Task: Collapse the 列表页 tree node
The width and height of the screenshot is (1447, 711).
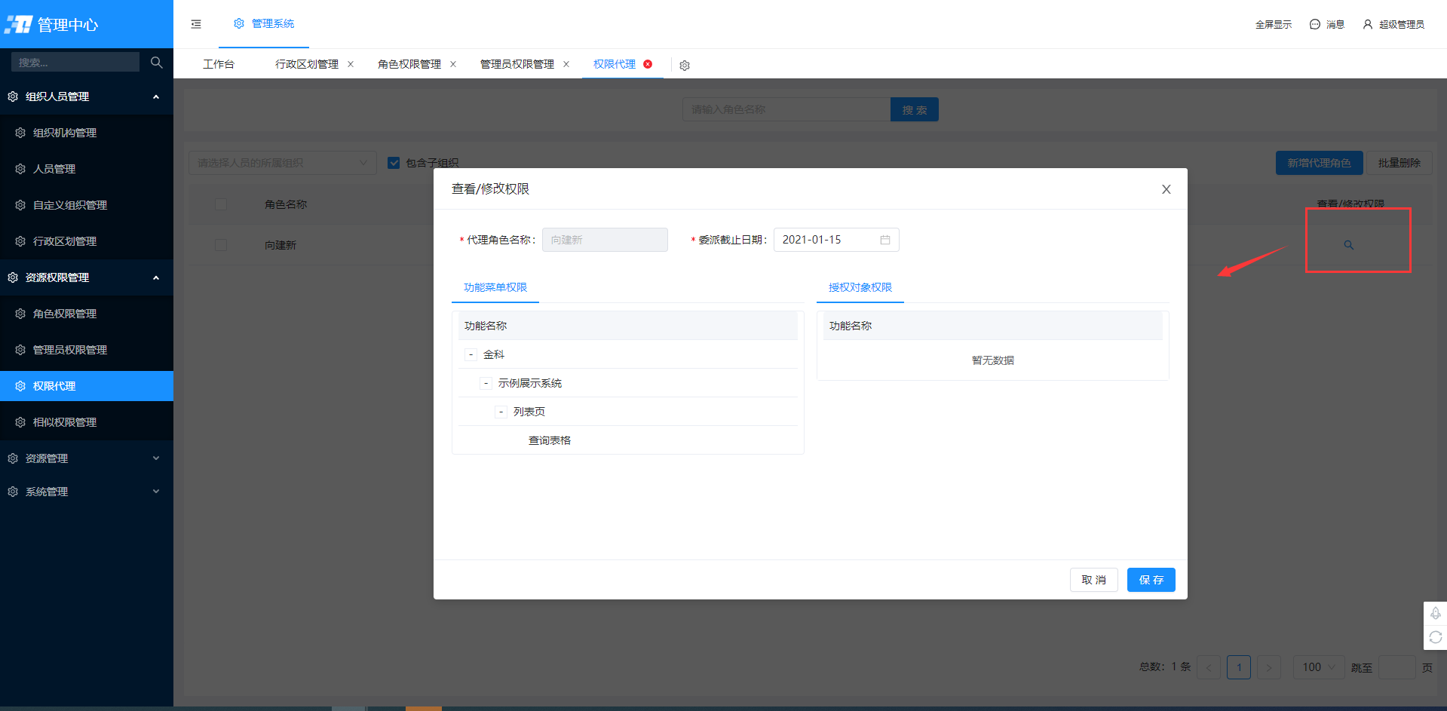Action: 501,412
